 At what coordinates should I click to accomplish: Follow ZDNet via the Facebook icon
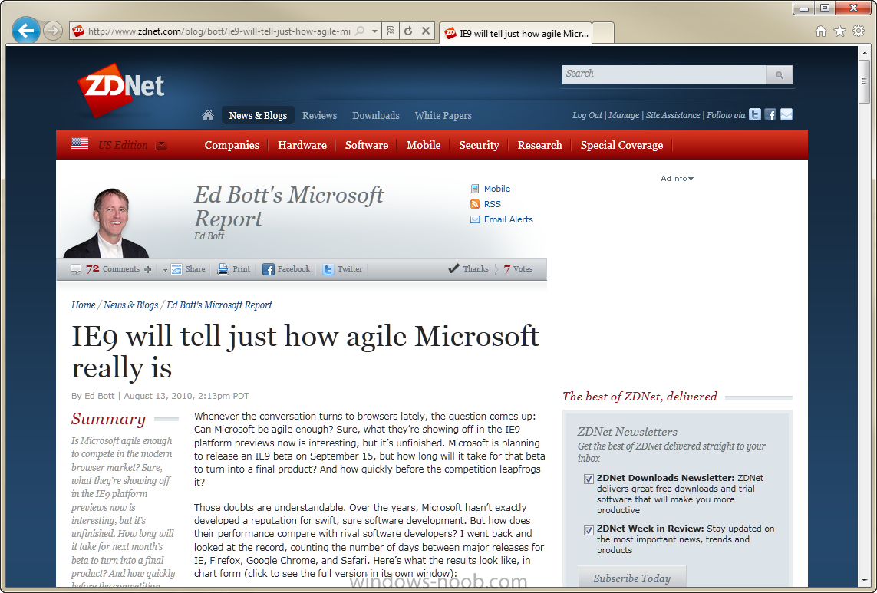tap(770, 114)
